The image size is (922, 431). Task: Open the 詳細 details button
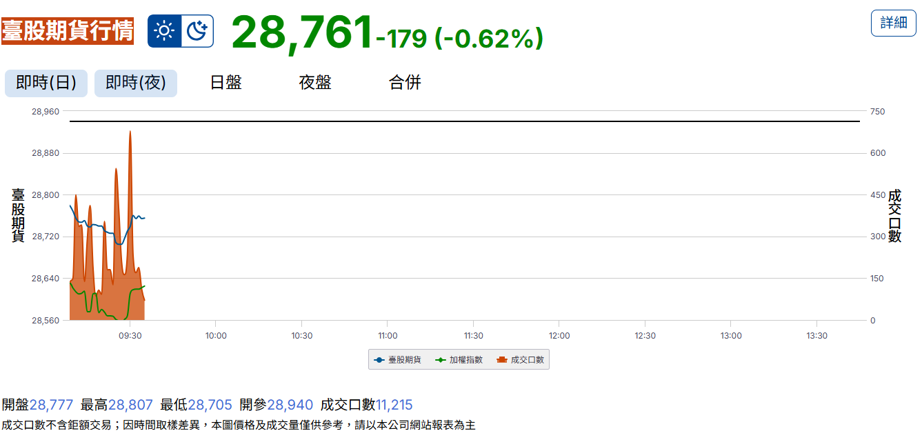click(894, 23)
